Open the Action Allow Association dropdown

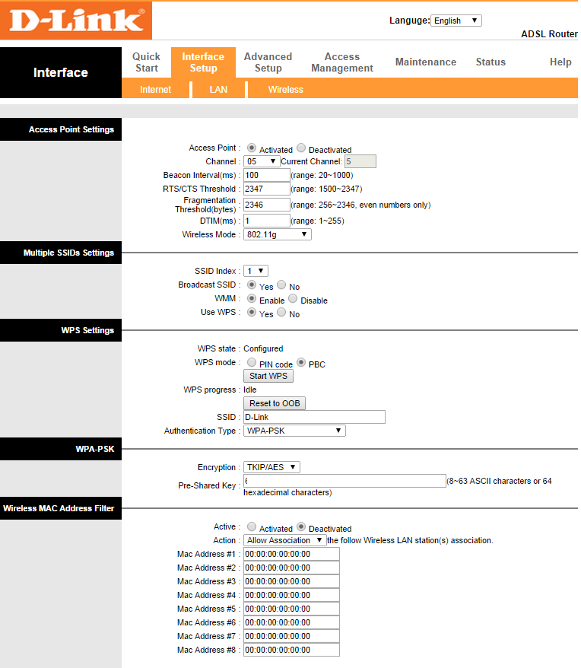[285, 540]
